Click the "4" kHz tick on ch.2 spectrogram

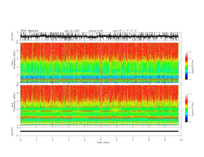tap(18, 110)
